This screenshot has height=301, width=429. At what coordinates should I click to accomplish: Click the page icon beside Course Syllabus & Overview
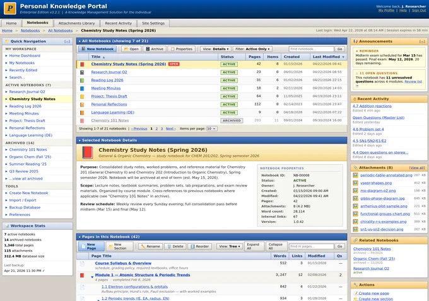[82, 264]
